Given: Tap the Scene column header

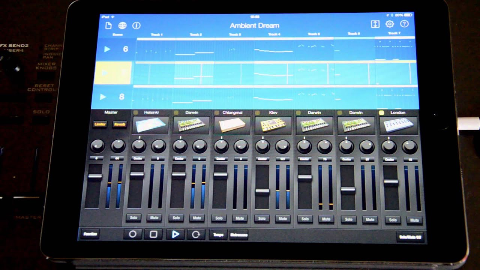Looking at the screenshot, I should (x=117, y=35).
